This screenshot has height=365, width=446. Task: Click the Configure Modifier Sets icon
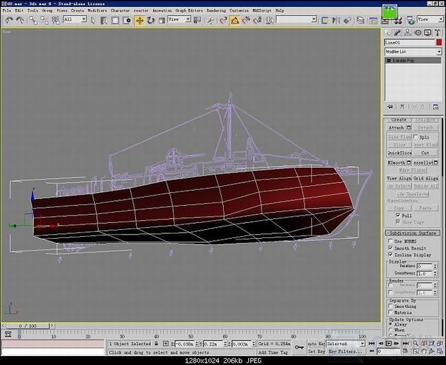[x=436, y=106]
